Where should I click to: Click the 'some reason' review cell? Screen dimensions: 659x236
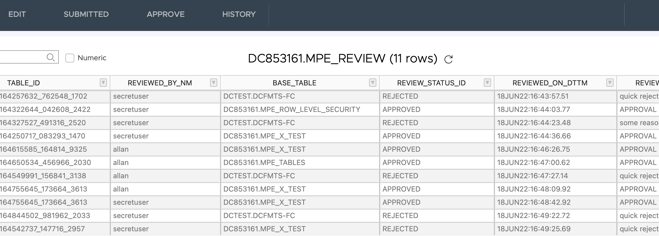[639, 123]
